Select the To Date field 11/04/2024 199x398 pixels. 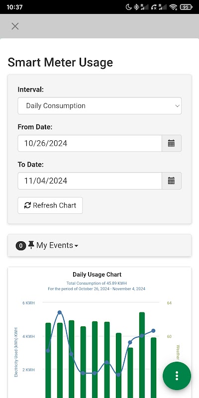click(x=90, y=181)
